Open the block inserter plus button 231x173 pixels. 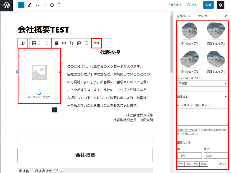(21, 5)
